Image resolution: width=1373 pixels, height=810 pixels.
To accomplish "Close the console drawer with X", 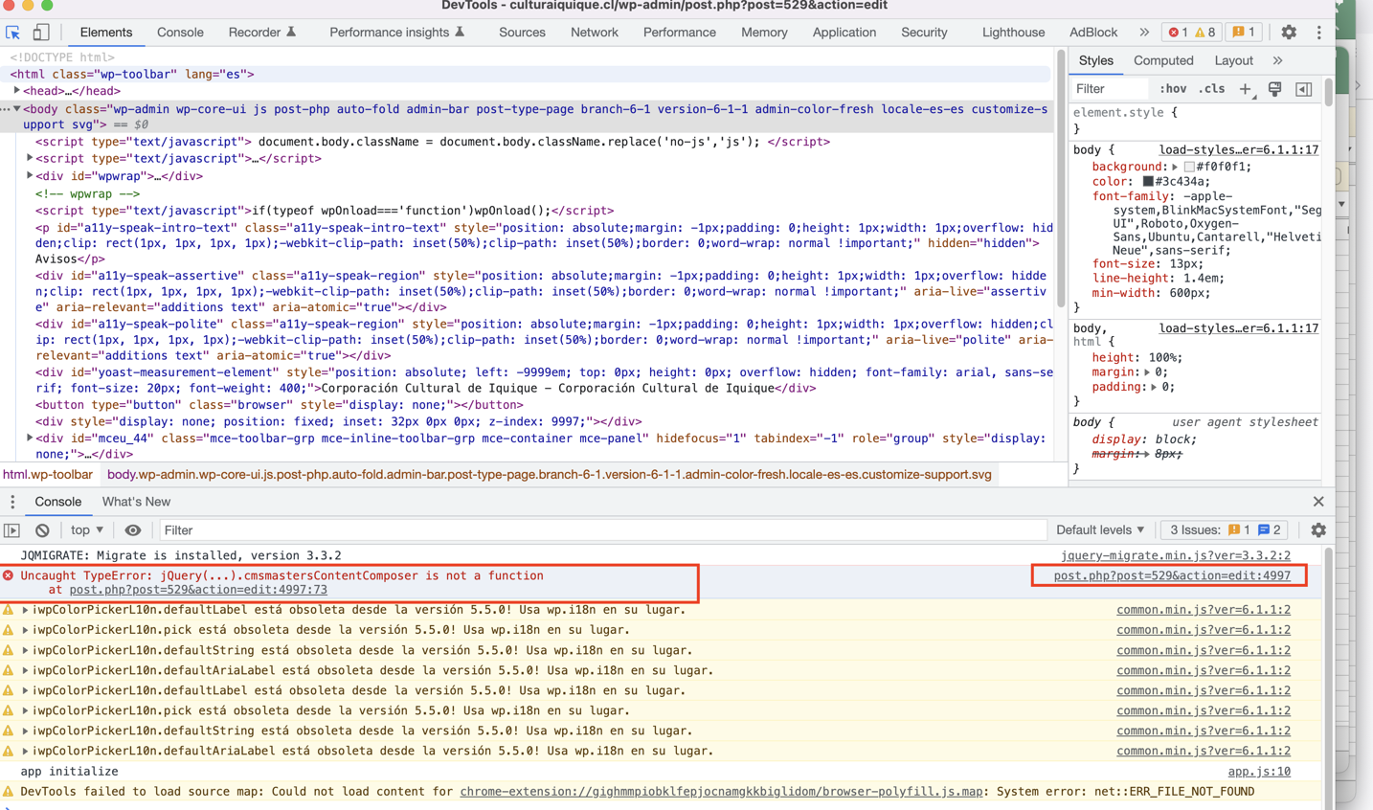I will pyautogui.click(x=1318, y=502).
